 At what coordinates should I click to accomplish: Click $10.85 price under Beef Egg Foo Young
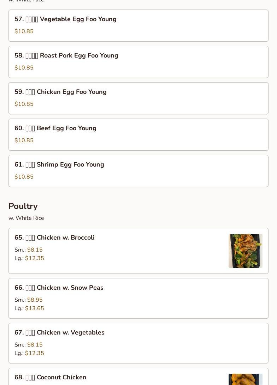pyautogui.click(x=24, y=140)
